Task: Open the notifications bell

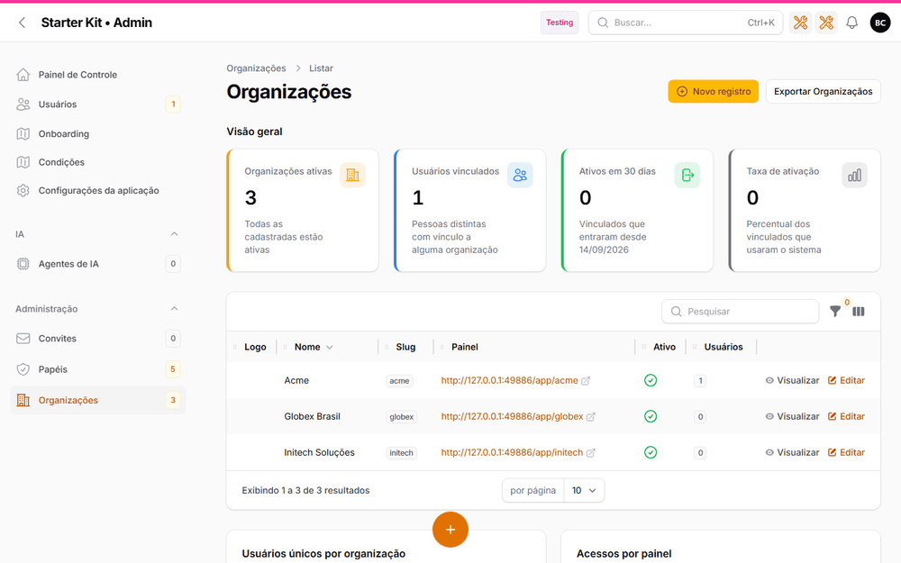Action: (x=852, y=23)
